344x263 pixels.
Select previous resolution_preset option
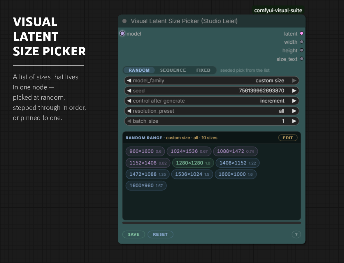[129, 111]
